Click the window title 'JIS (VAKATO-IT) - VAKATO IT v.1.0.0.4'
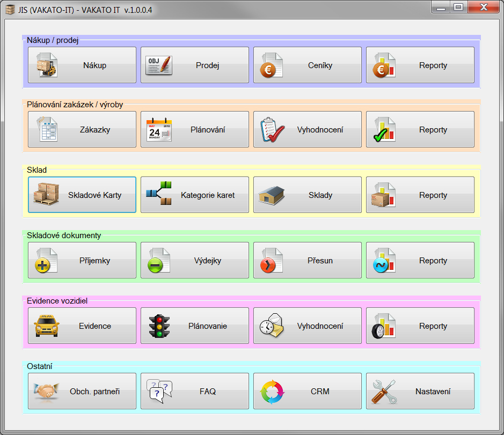504x435 pixels. click(x=85, y=10)
